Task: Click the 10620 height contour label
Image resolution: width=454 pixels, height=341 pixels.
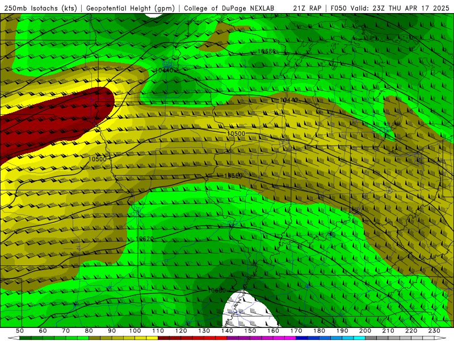Action: tap(145, 239)
